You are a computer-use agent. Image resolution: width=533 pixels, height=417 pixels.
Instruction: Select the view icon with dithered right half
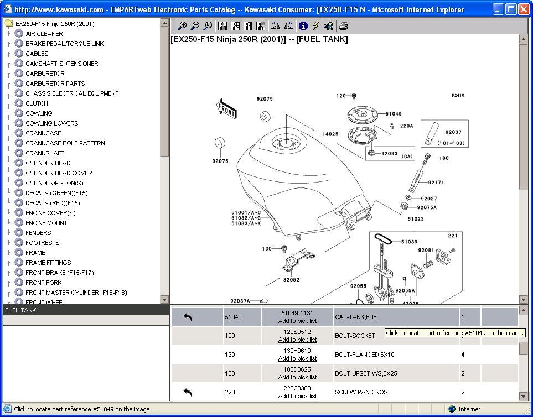click(x=222, y=26)
